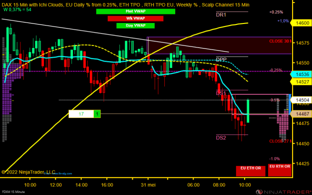Click the CLOSE 30 M red label

[x=280, y=41]
